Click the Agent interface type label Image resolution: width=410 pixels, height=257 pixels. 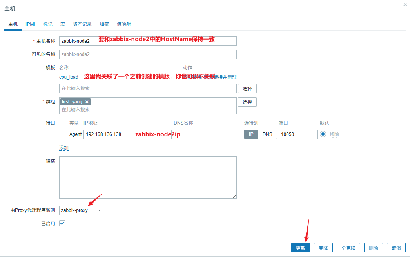point(75,134)
